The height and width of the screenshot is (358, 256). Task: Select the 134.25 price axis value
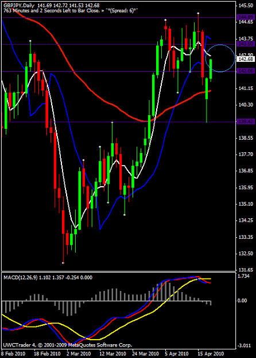pos(247,221)
